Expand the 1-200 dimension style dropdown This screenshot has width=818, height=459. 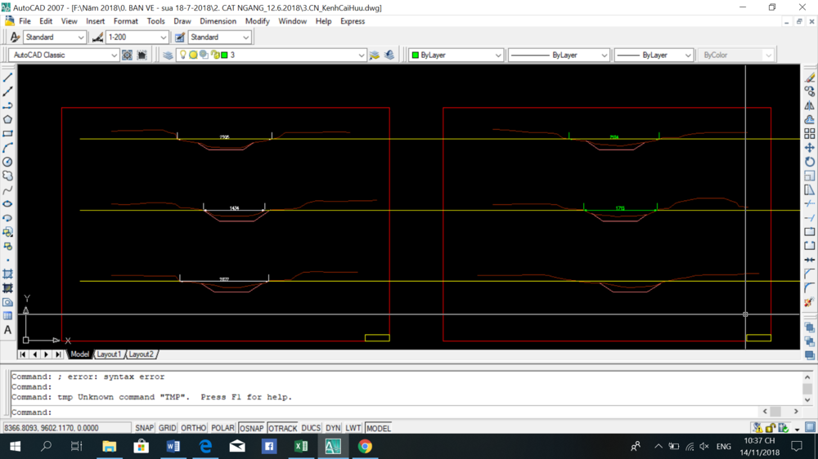[x=164, y=38]
